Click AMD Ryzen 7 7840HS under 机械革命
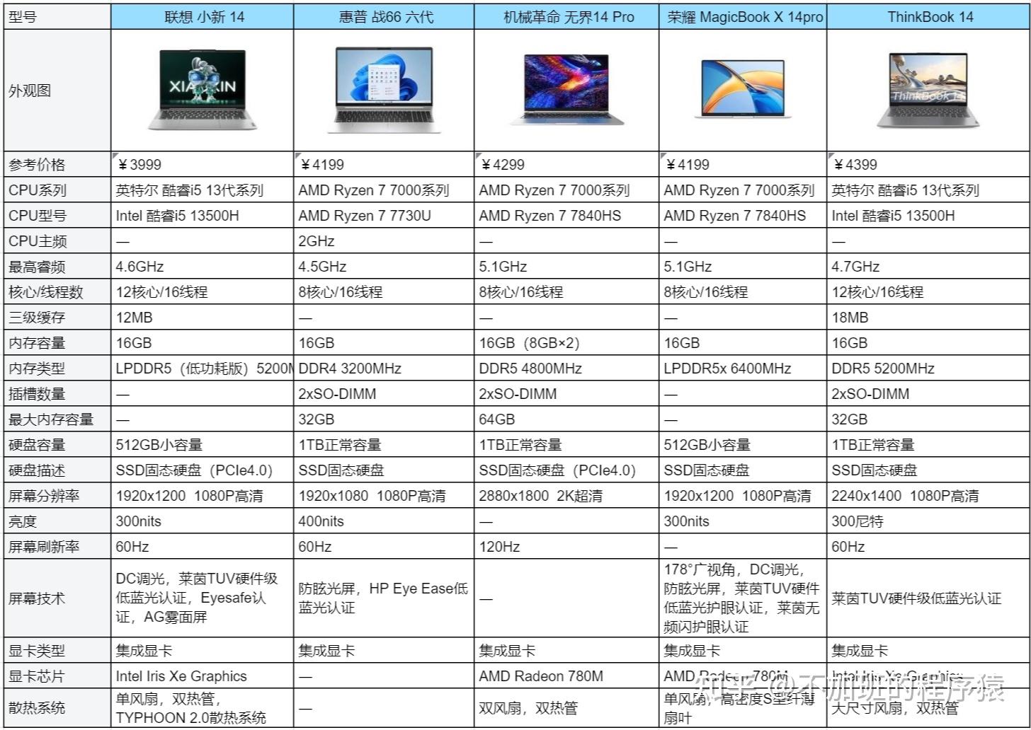Image resolution: width=1031 pixels, height=730 pixels. 567,216
